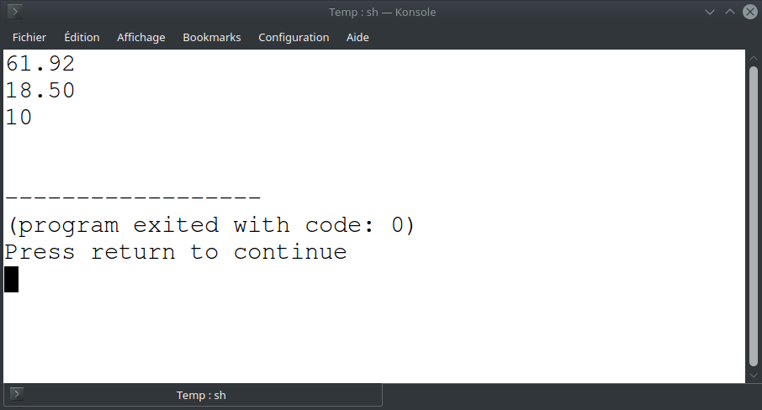Click the 18.50 output line
This screenshot has width=762, height=410.
(x=40, y=90)
